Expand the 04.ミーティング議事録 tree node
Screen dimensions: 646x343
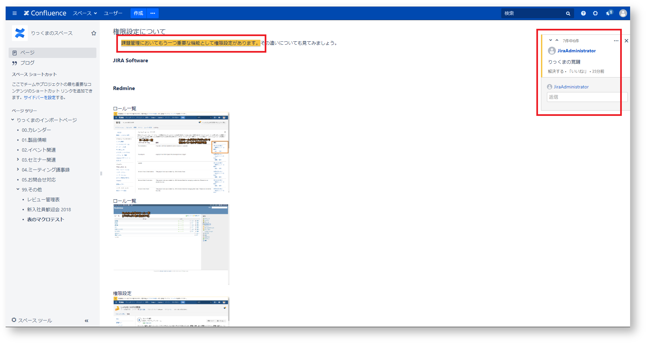[x=18, y=170]
